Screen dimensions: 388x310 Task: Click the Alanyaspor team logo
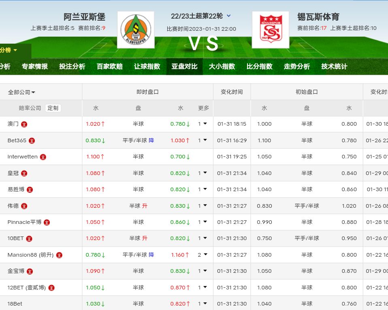(x=136, y=30)
